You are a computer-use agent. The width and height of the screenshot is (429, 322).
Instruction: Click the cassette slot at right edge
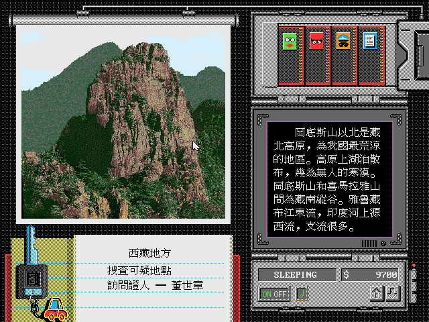(x=421, y=56)
